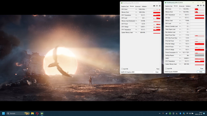Open Board Power Draw sensor dropdown
Screen dimensions: 207x116
(180, 35)
